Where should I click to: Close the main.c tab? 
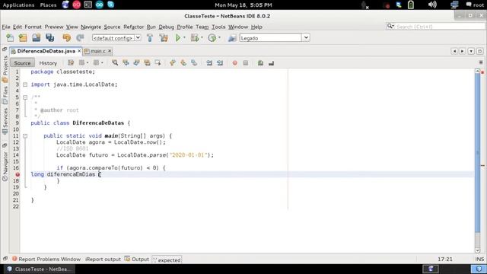click(x=110, y=51)
